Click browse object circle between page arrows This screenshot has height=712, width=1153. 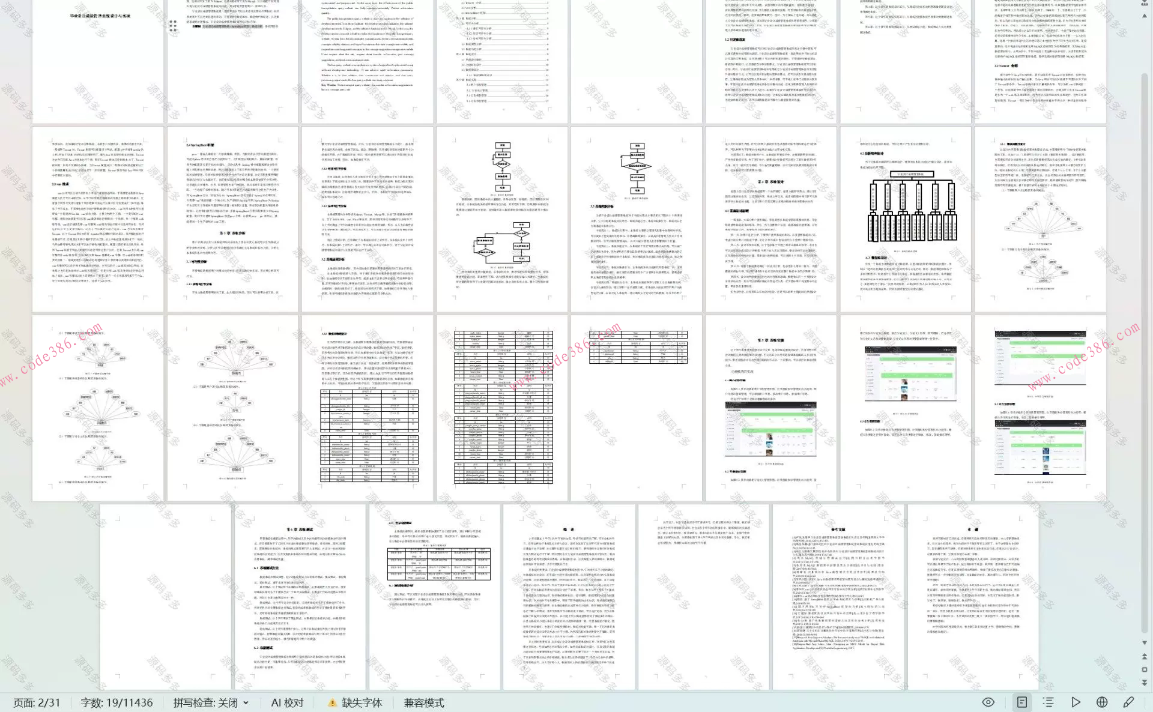tap(1144, 669)
